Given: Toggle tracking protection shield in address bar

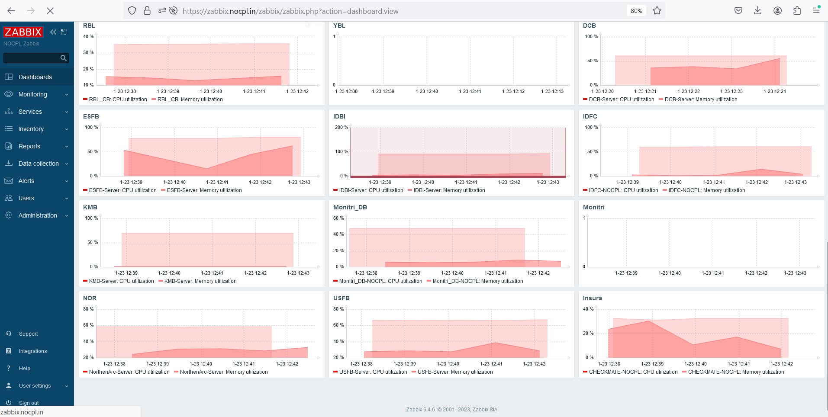Looking at the screenshot, I should click(132, 10).
